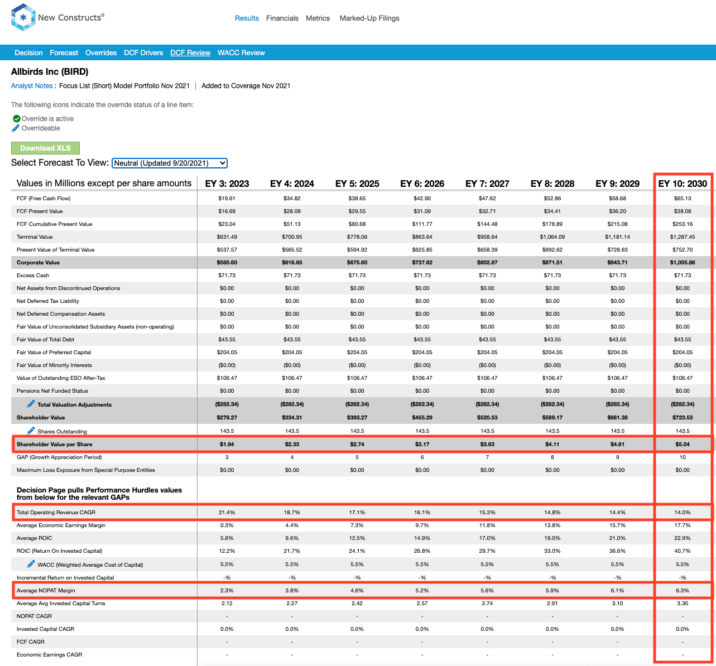Click the 14.0% Revenue CAGR cell
Viewport: 716px width, 666px height.
point(683,513)
